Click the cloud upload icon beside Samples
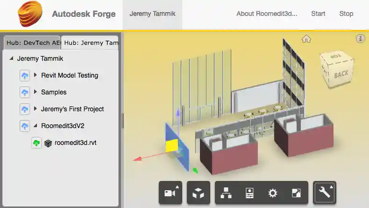The height and width of the screenshot is (208, 369). pos(25,92)
